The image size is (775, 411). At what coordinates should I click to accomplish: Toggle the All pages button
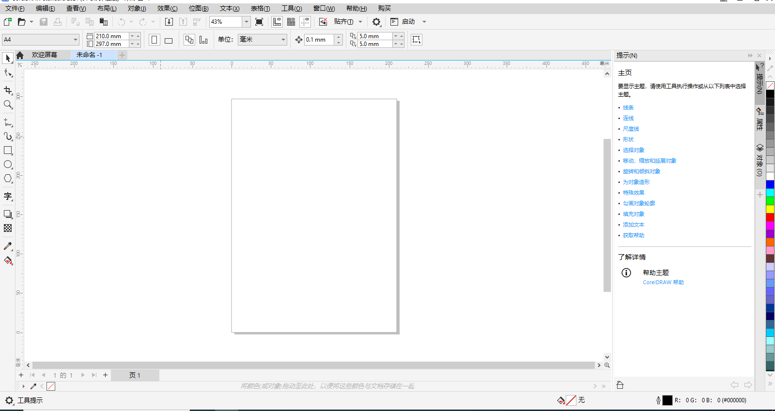tap(189, 40)
